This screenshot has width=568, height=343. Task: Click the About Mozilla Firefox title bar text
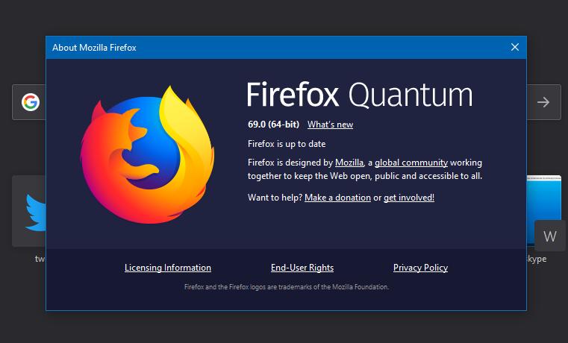click(94, 48)
